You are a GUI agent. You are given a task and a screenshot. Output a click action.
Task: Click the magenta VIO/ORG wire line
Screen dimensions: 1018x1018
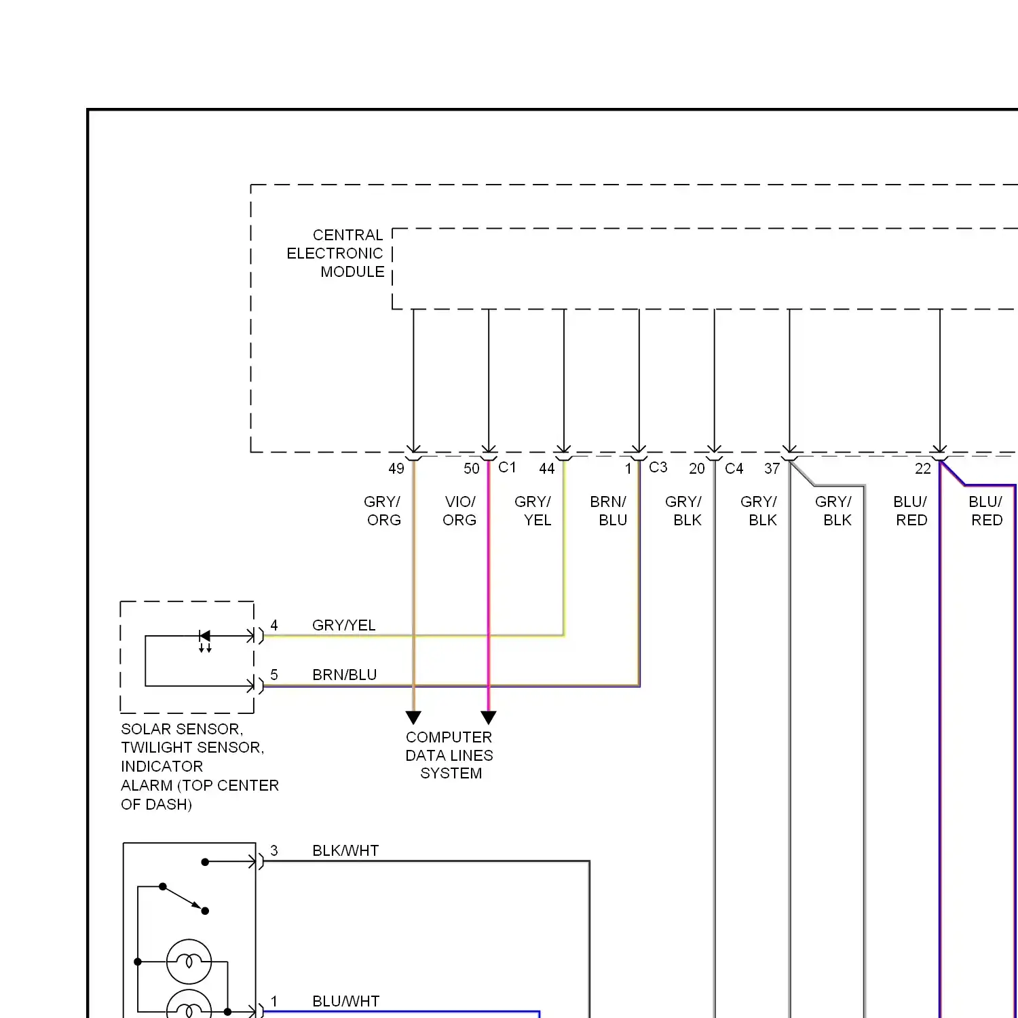pyautogui.click(x=489, y=586)
